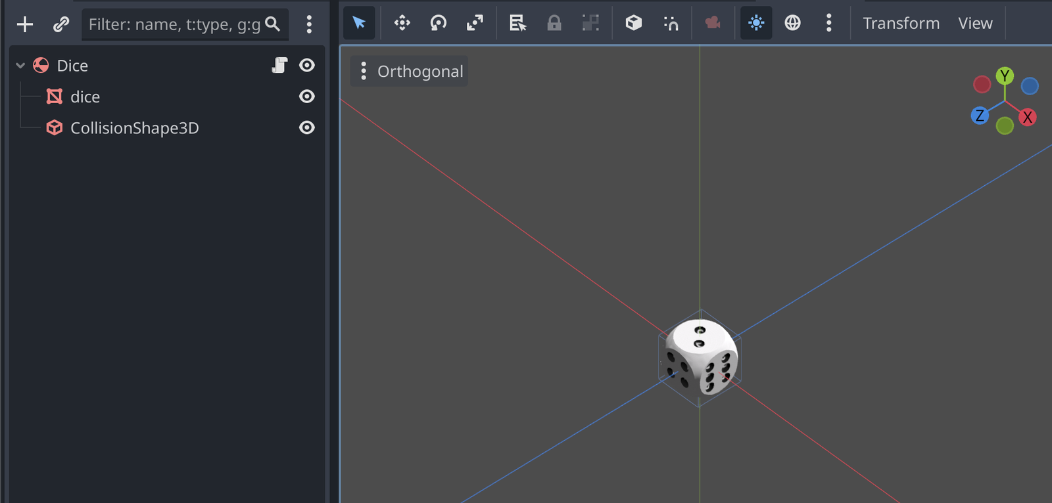Open the Transform menu

click(x=901, y=23)
